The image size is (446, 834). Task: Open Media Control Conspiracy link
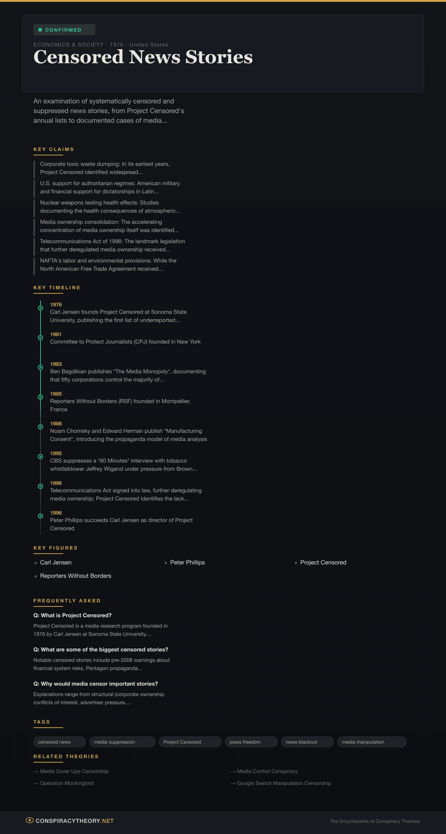[267, 771]
